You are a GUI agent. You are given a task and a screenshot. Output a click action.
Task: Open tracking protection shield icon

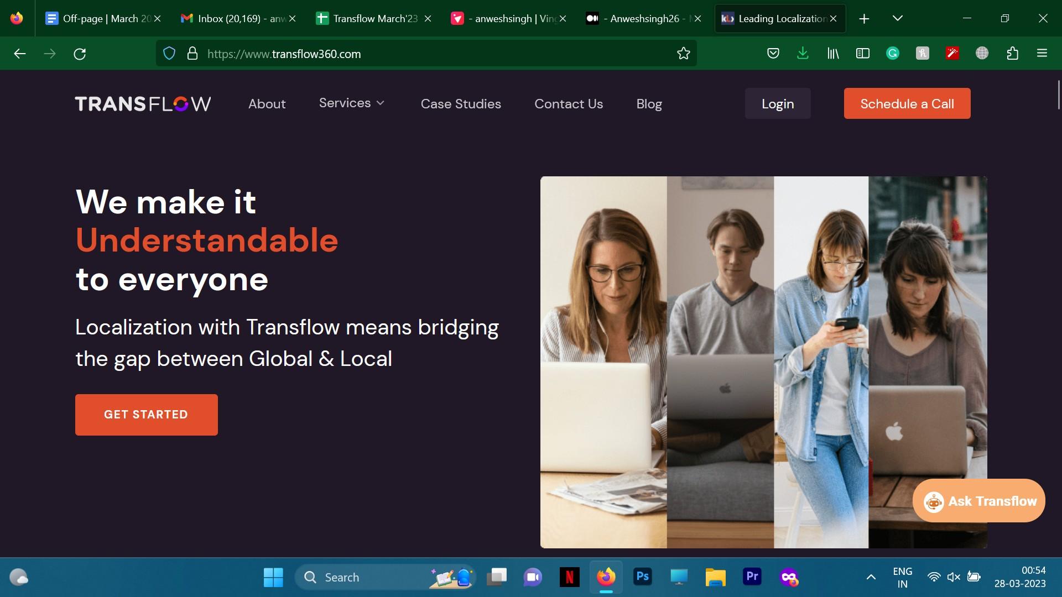click(x=169, y=54)
